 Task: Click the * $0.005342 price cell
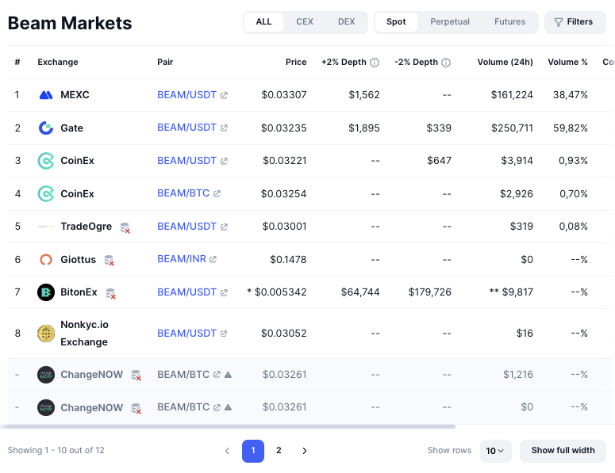click(x=276, y=292)
